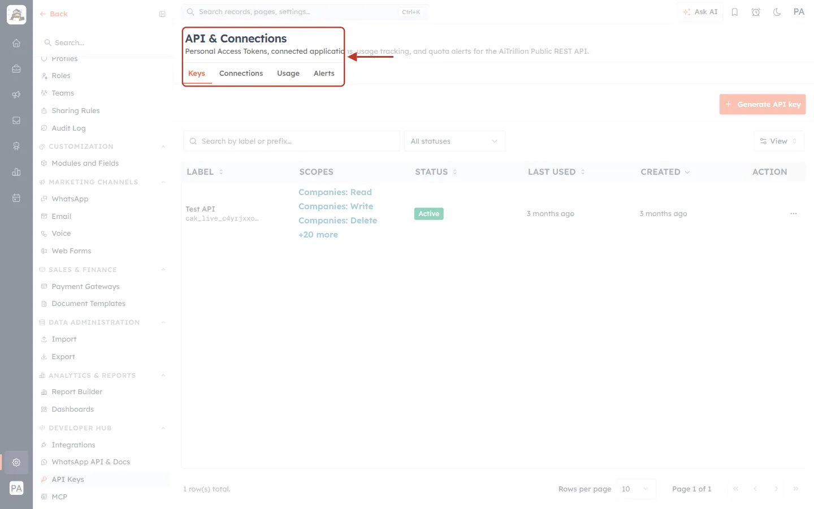Open the View options dropdown

(x=778, y=141)
